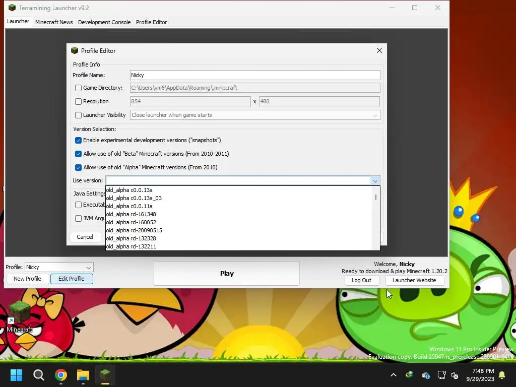516x387 pixels.
Task: Open cloud sync info tray icon
Action: pyautogui.click(x=425, y=375)
